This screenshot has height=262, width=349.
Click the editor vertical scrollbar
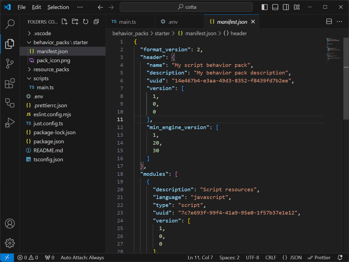coord(346,79)
